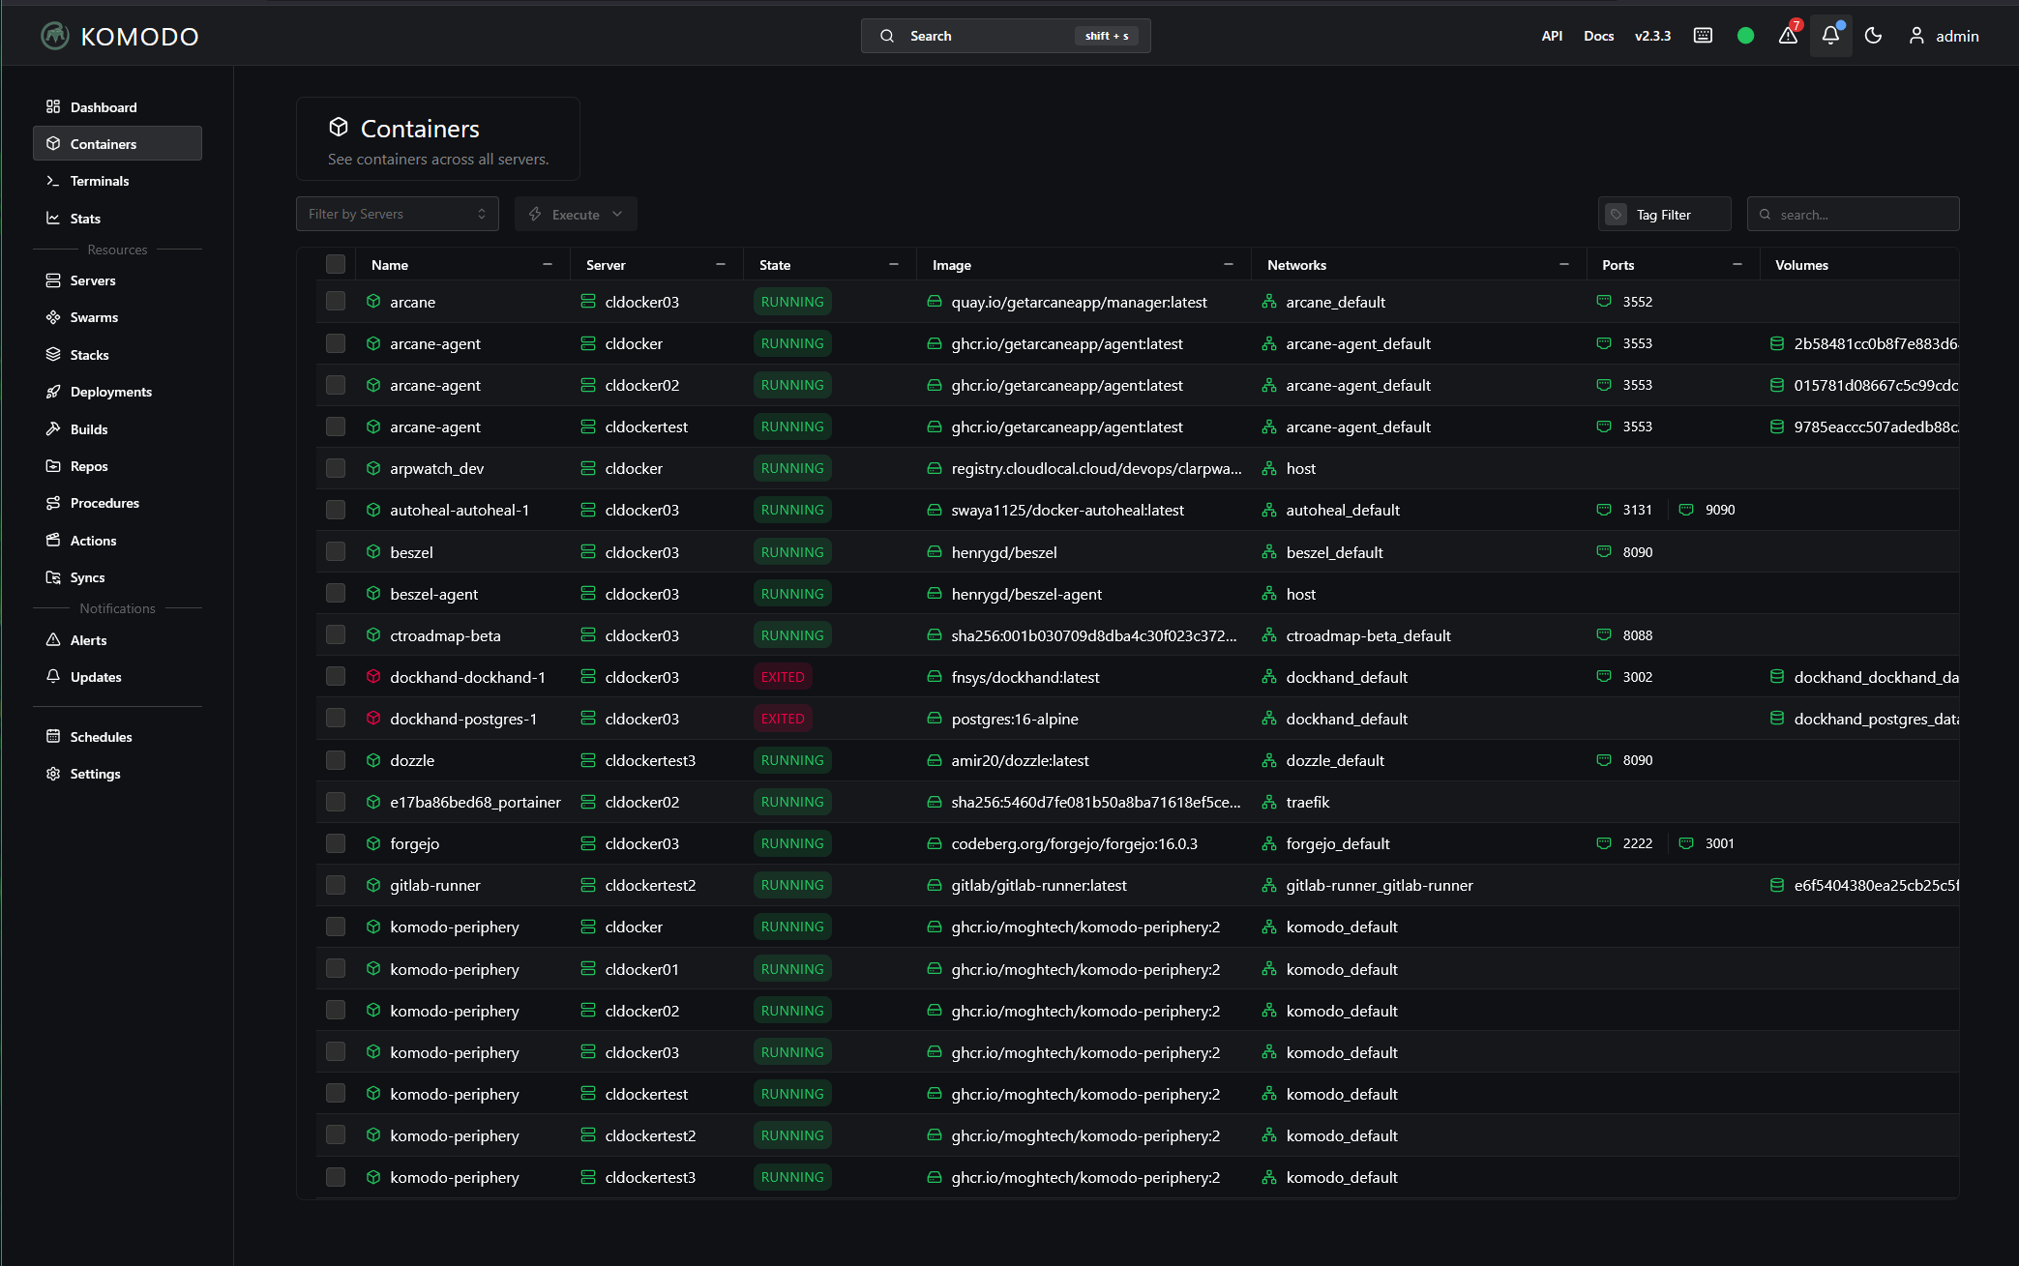Click port icon beside 2222
The image size is (2019, 1266).
click(1604, 843)
